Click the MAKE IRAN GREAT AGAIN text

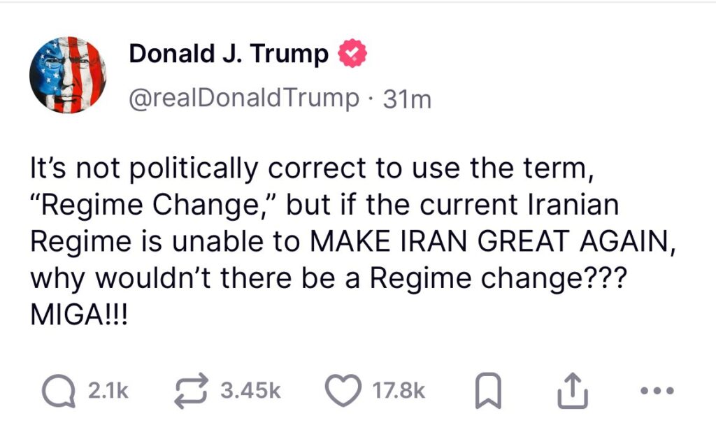click(x=482, y=240)
